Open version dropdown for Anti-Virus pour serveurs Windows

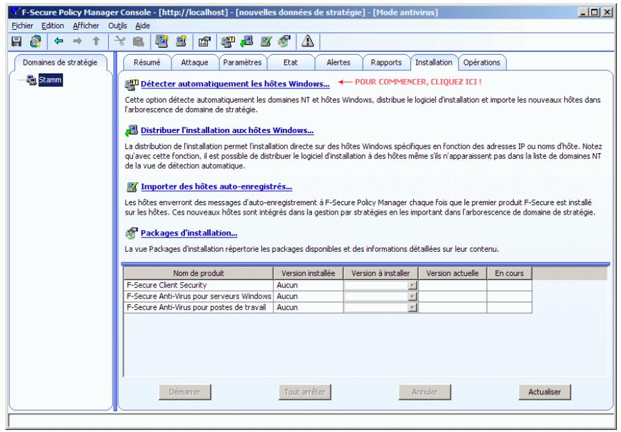(412, 296)
